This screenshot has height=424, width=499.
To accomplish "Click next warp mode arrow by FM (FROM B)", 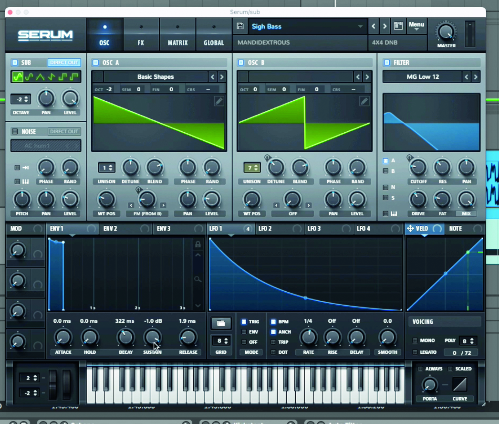I will point(163,205).
